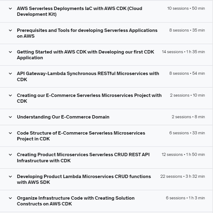Open the Code Structure of E-Commerce title
Viewport: 213px width, 213px height.
pos(81,136)
